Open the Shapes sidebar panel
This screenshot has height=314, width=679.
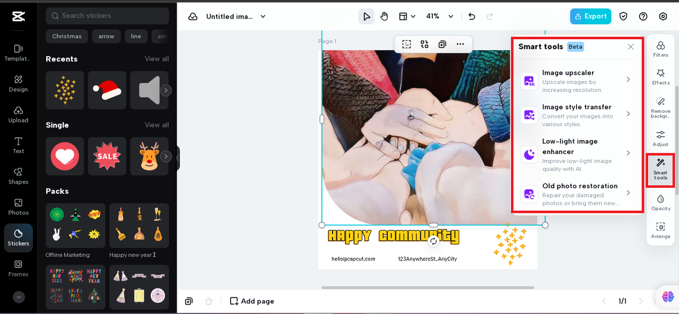tap(19, 176)
